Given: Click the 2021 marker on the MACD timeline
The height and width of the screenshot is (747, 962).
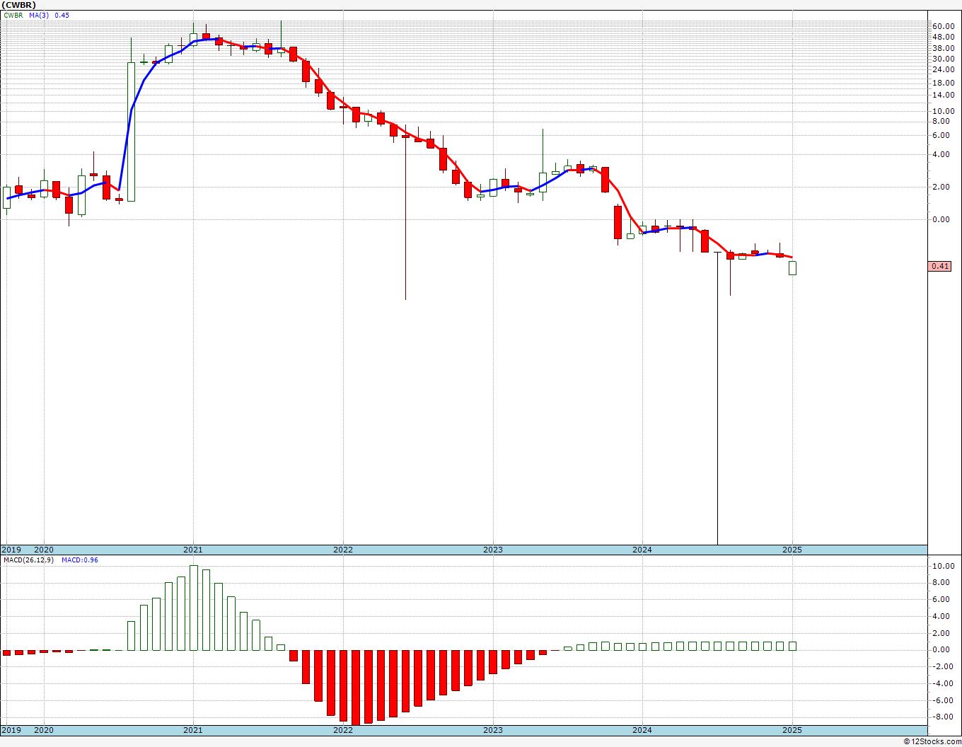Looking at the screenshot, I should 193,730.
